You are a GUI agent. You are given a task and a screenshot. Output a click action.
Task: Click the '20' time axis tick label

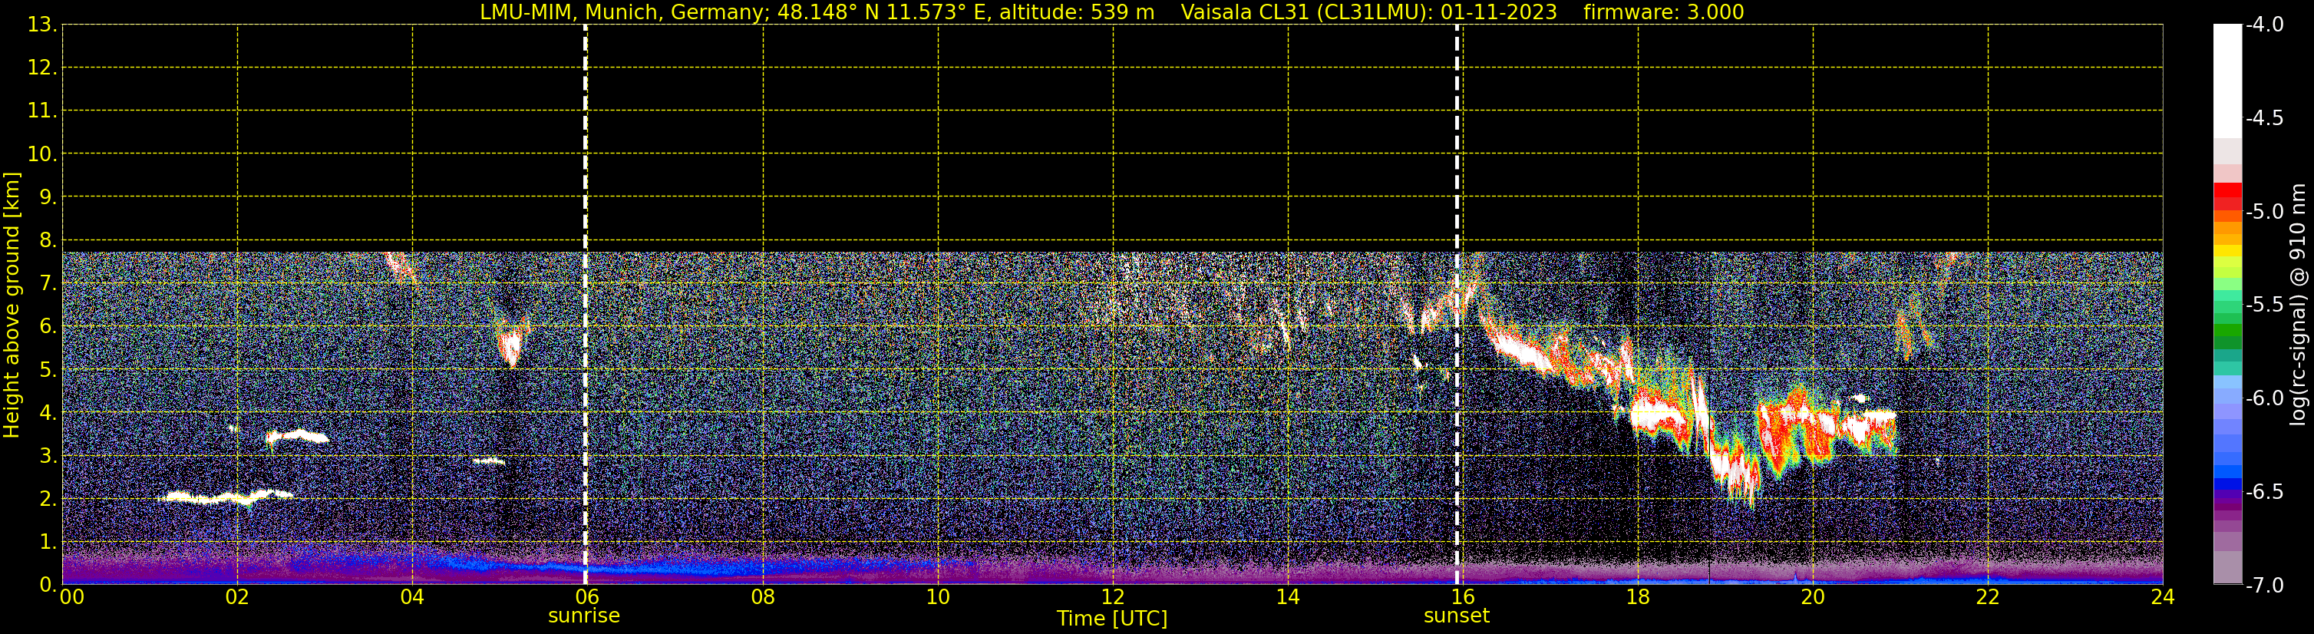(1813, 597)
